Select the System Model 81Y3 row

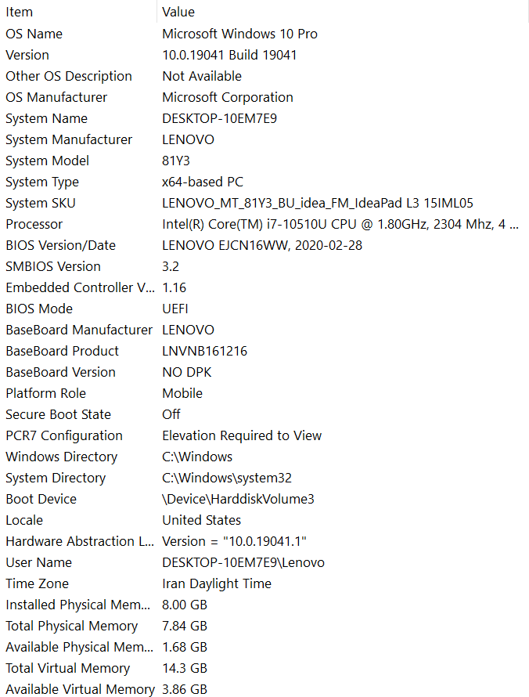(264, 161)
